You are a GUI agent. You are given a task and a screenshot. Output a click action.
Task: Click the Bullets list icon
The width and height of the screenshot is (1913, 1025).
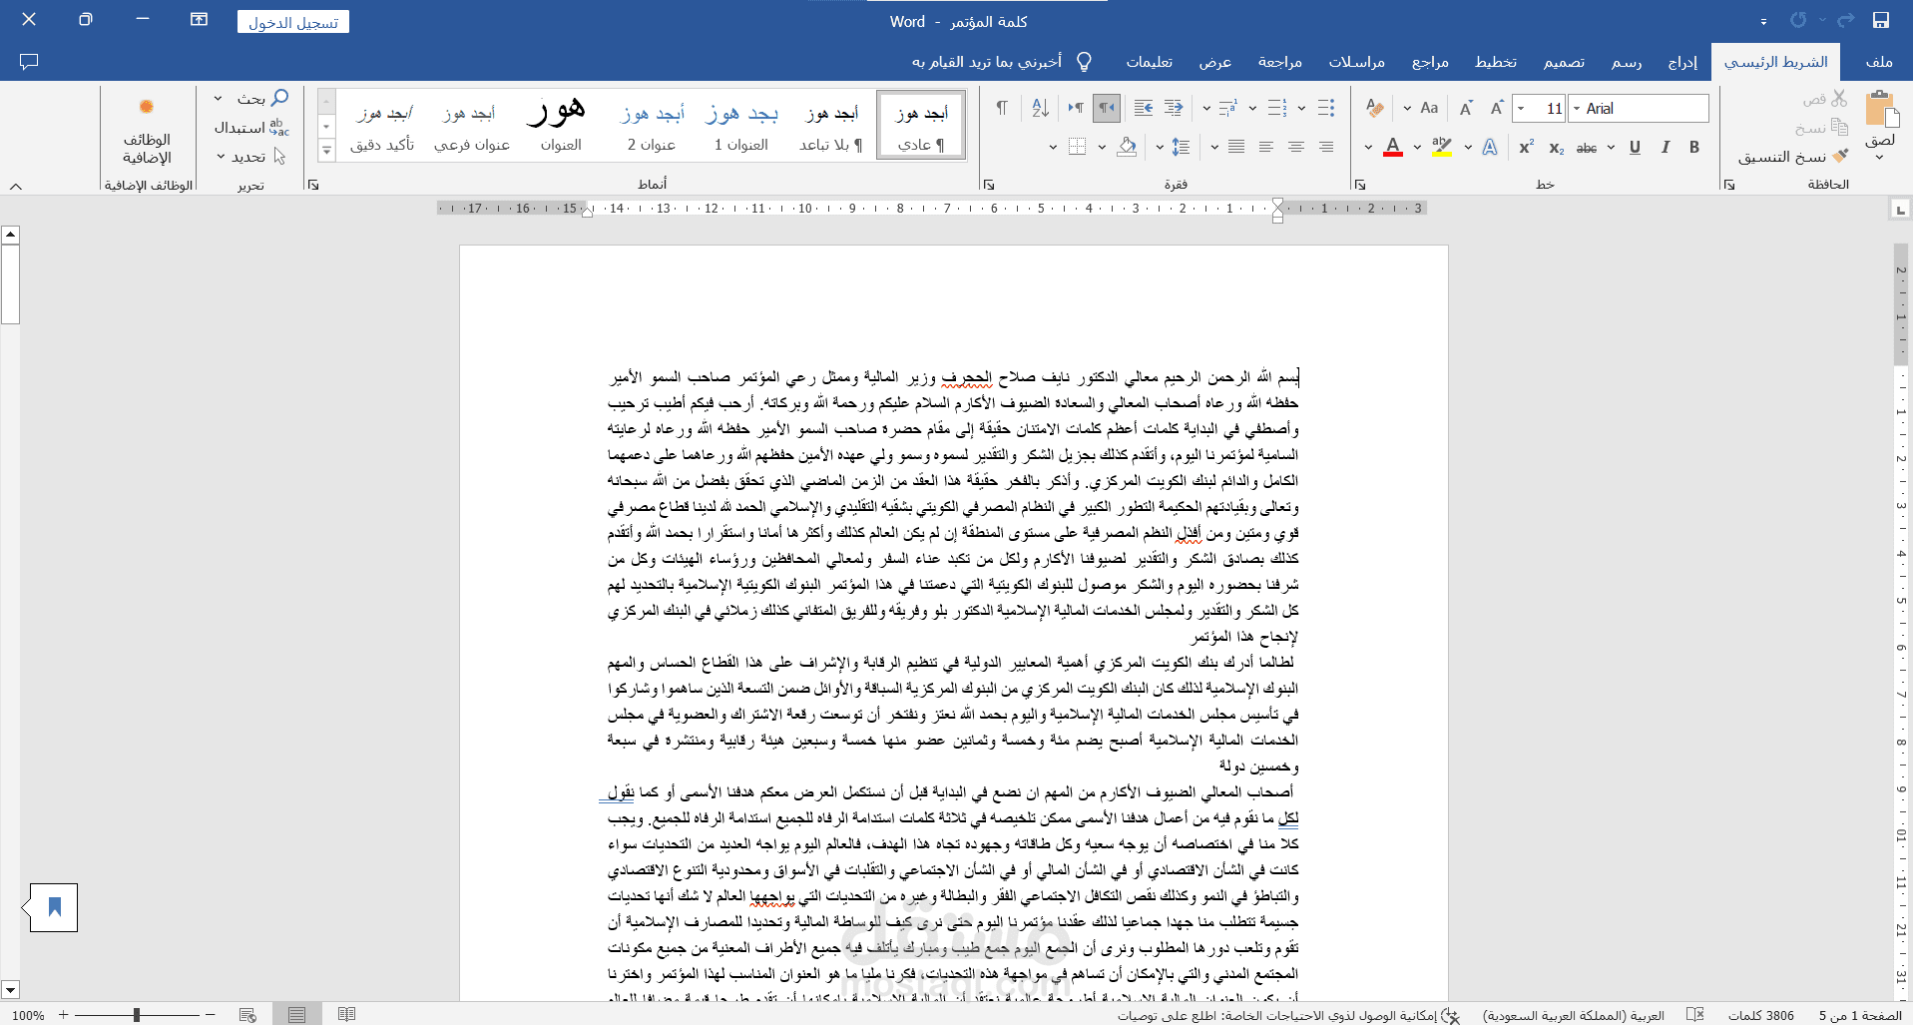[x=1326, y=108]
